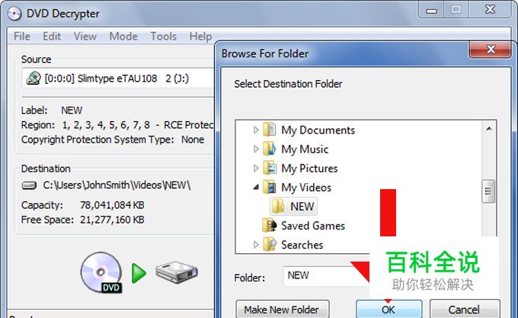Click the destination path C:\Users\JohnSmith\Videos\NEW\

coord(117,185)
